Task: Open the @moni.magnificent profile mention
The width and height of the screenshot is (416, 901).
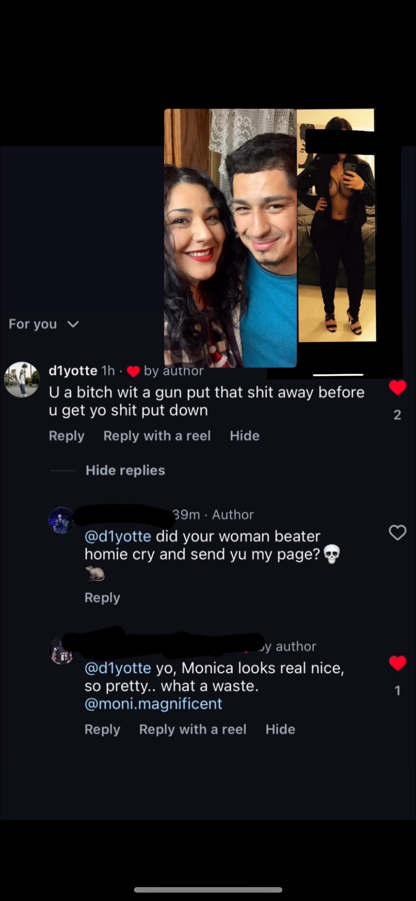Action: tap(153, 704)
